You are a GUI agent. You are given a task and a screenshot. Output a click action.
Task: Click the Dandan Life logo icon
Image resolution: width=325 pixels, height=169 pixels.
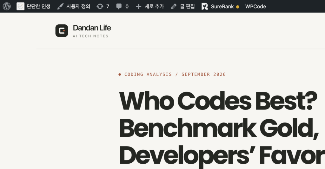coord(62,31)
